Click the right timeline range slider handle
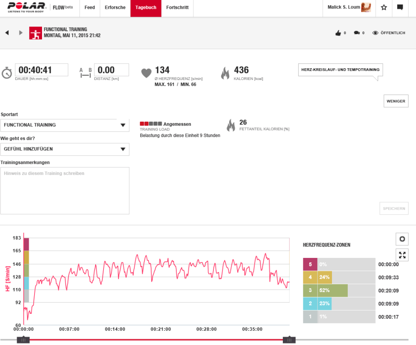This screenshot has height=345, width=416. tap(289, 340)
